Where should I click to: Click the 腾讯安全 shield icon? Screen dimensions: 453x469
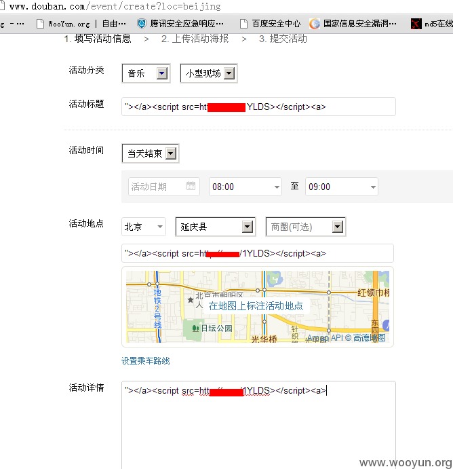pos(142,24)
